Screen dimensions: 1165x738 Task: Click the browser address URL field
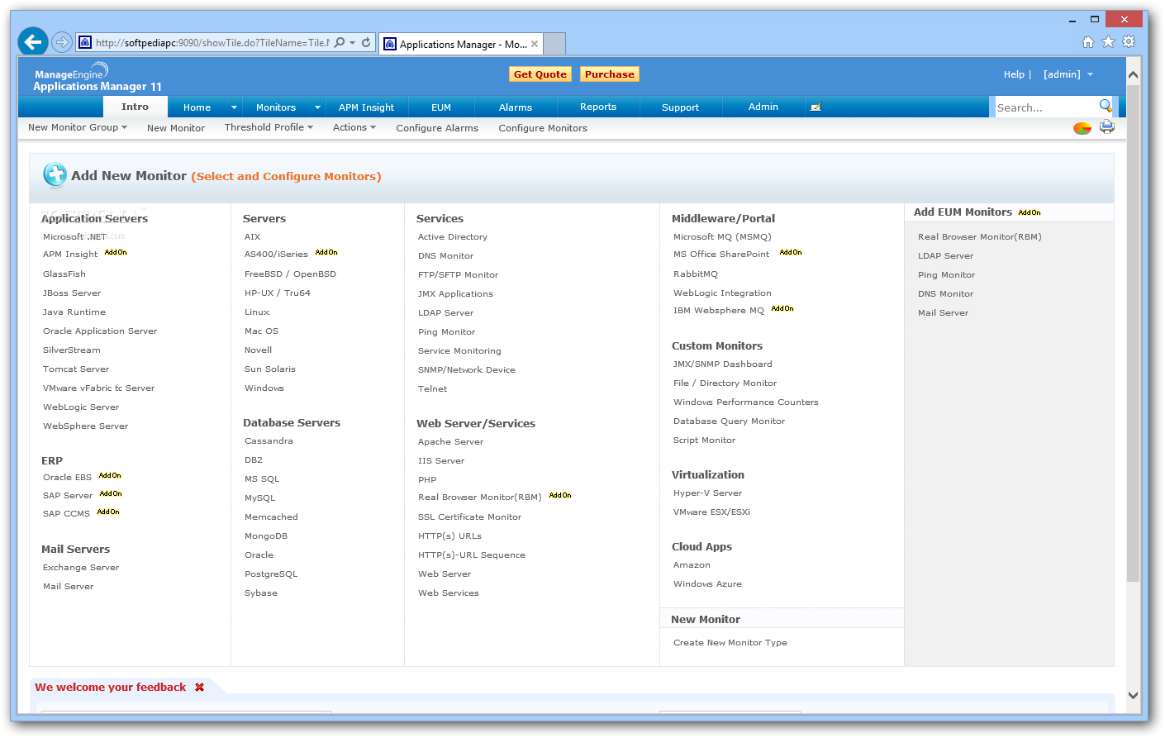click(212, 42)
